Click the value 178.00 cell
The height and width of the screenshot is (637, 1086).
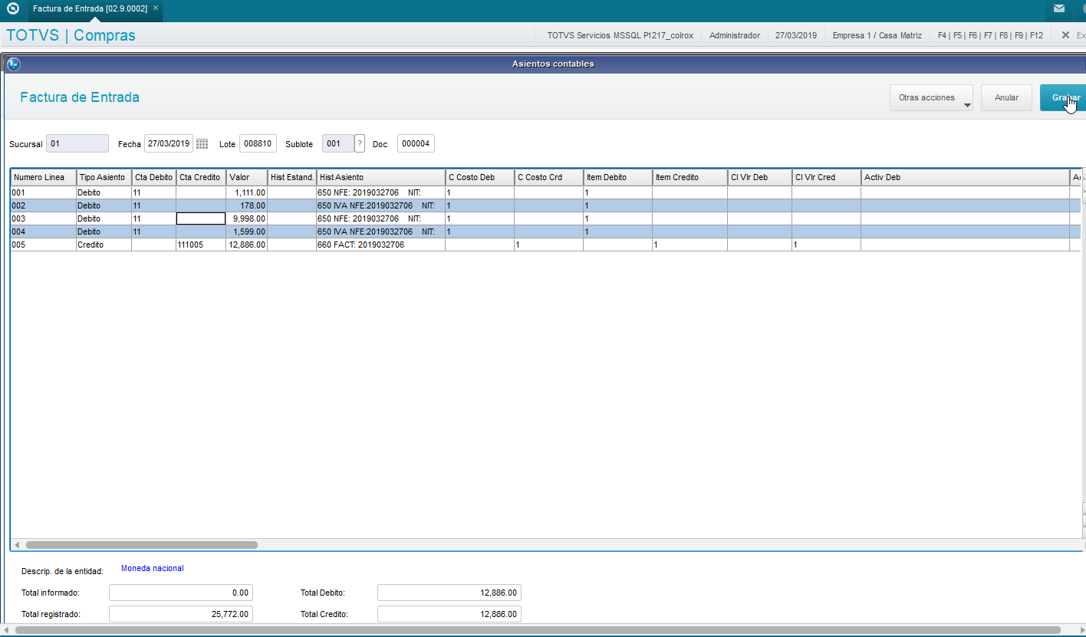tap(247, 205)
